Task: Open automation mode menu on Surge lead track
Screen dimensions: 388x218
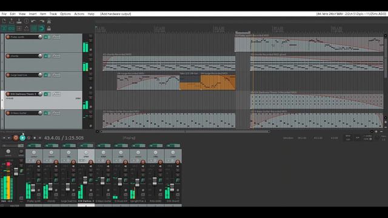Action: point(56,75)
